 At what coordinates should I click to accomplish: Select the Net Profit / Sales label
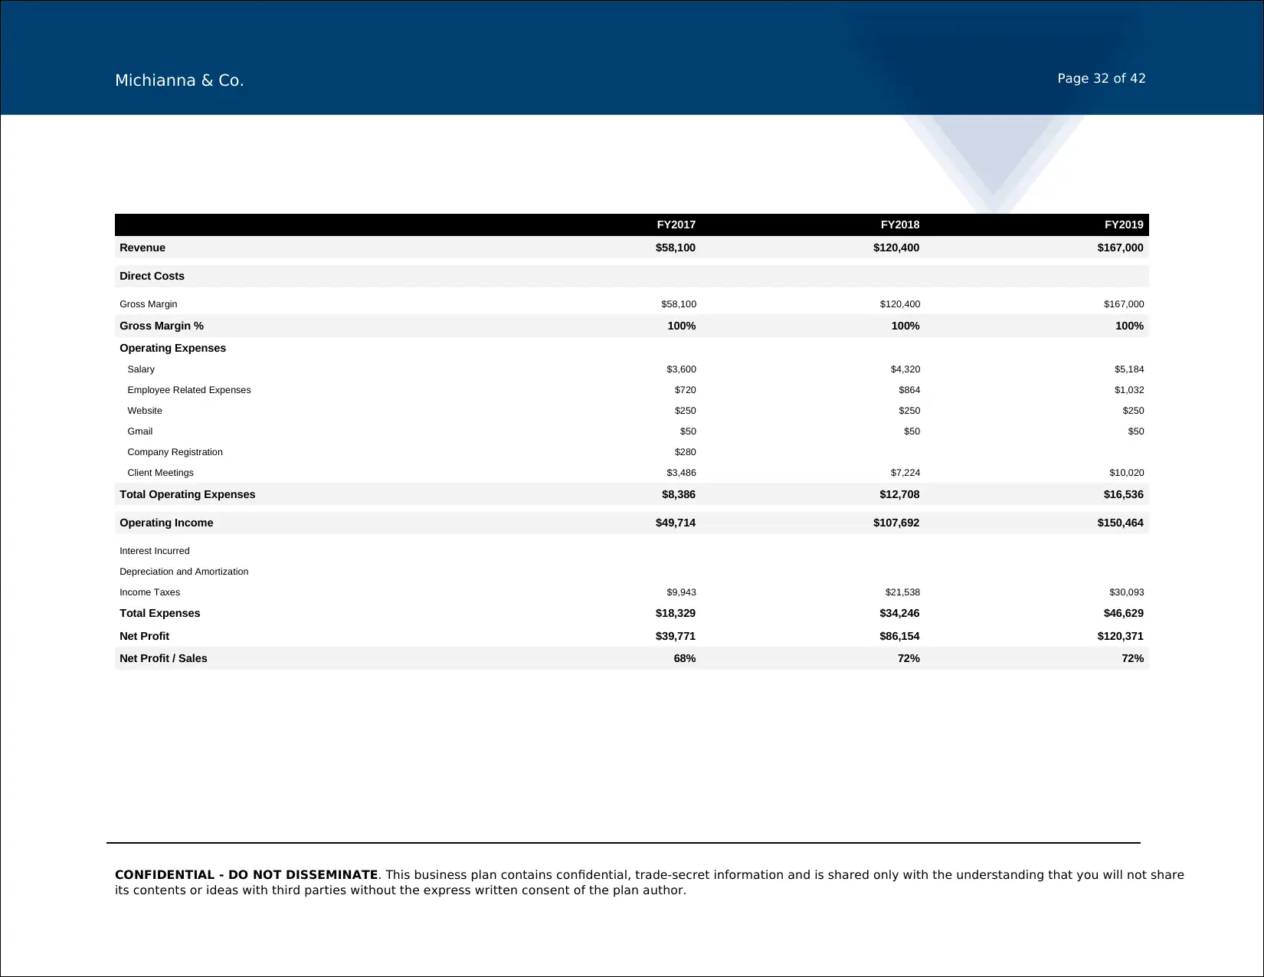[163, 658]
